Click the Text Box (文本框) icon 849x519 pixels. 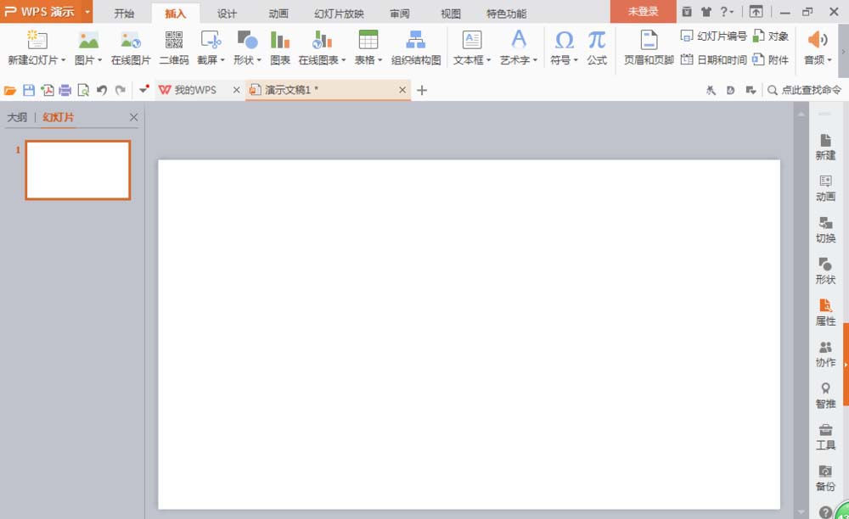pos(471,40)
